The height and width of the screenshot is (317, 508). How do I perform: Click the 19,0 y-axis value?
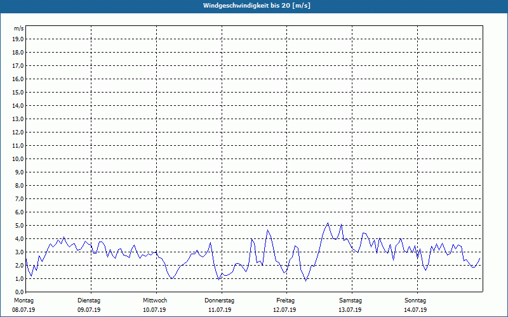(x=18, y=39)
